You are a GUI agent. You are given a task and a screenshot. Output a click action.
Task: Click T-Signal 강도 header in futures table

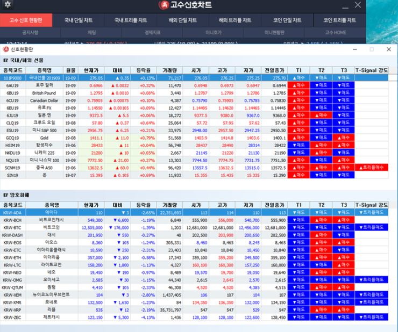click(372, 70)
